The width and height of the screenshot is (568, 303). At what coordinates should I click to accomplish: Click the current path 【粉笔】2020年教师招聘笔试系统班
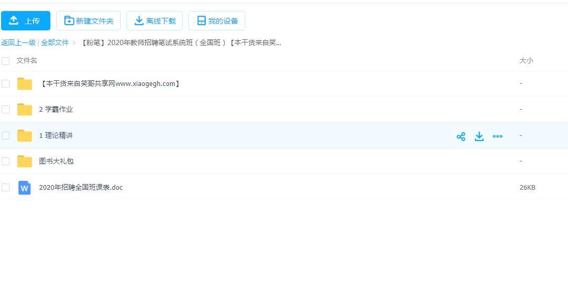pyautogui.click(x=180, y=42)
